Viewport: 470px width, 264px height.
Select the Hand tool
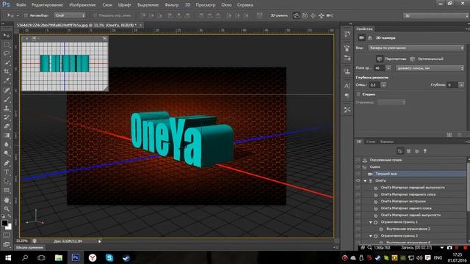(x=7, y=200)
